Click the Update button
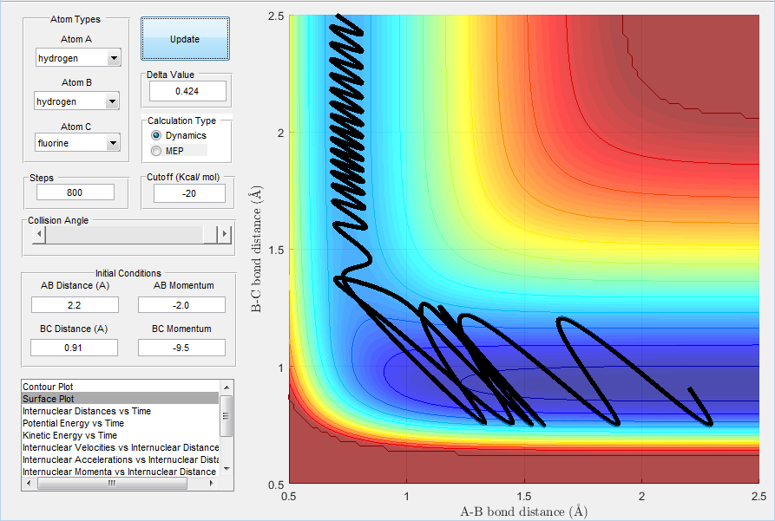The image size is (775, 521). [185, 38]
